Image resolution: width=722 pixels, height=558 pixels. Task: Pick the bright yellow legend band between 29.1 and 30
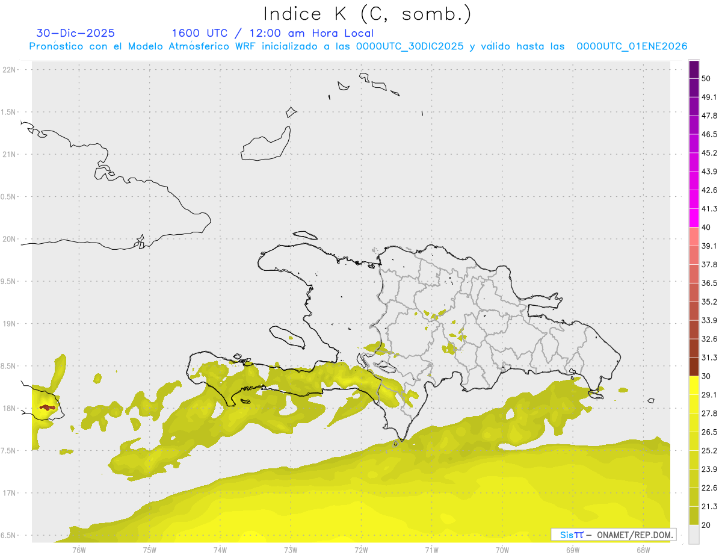click(694, 386)
